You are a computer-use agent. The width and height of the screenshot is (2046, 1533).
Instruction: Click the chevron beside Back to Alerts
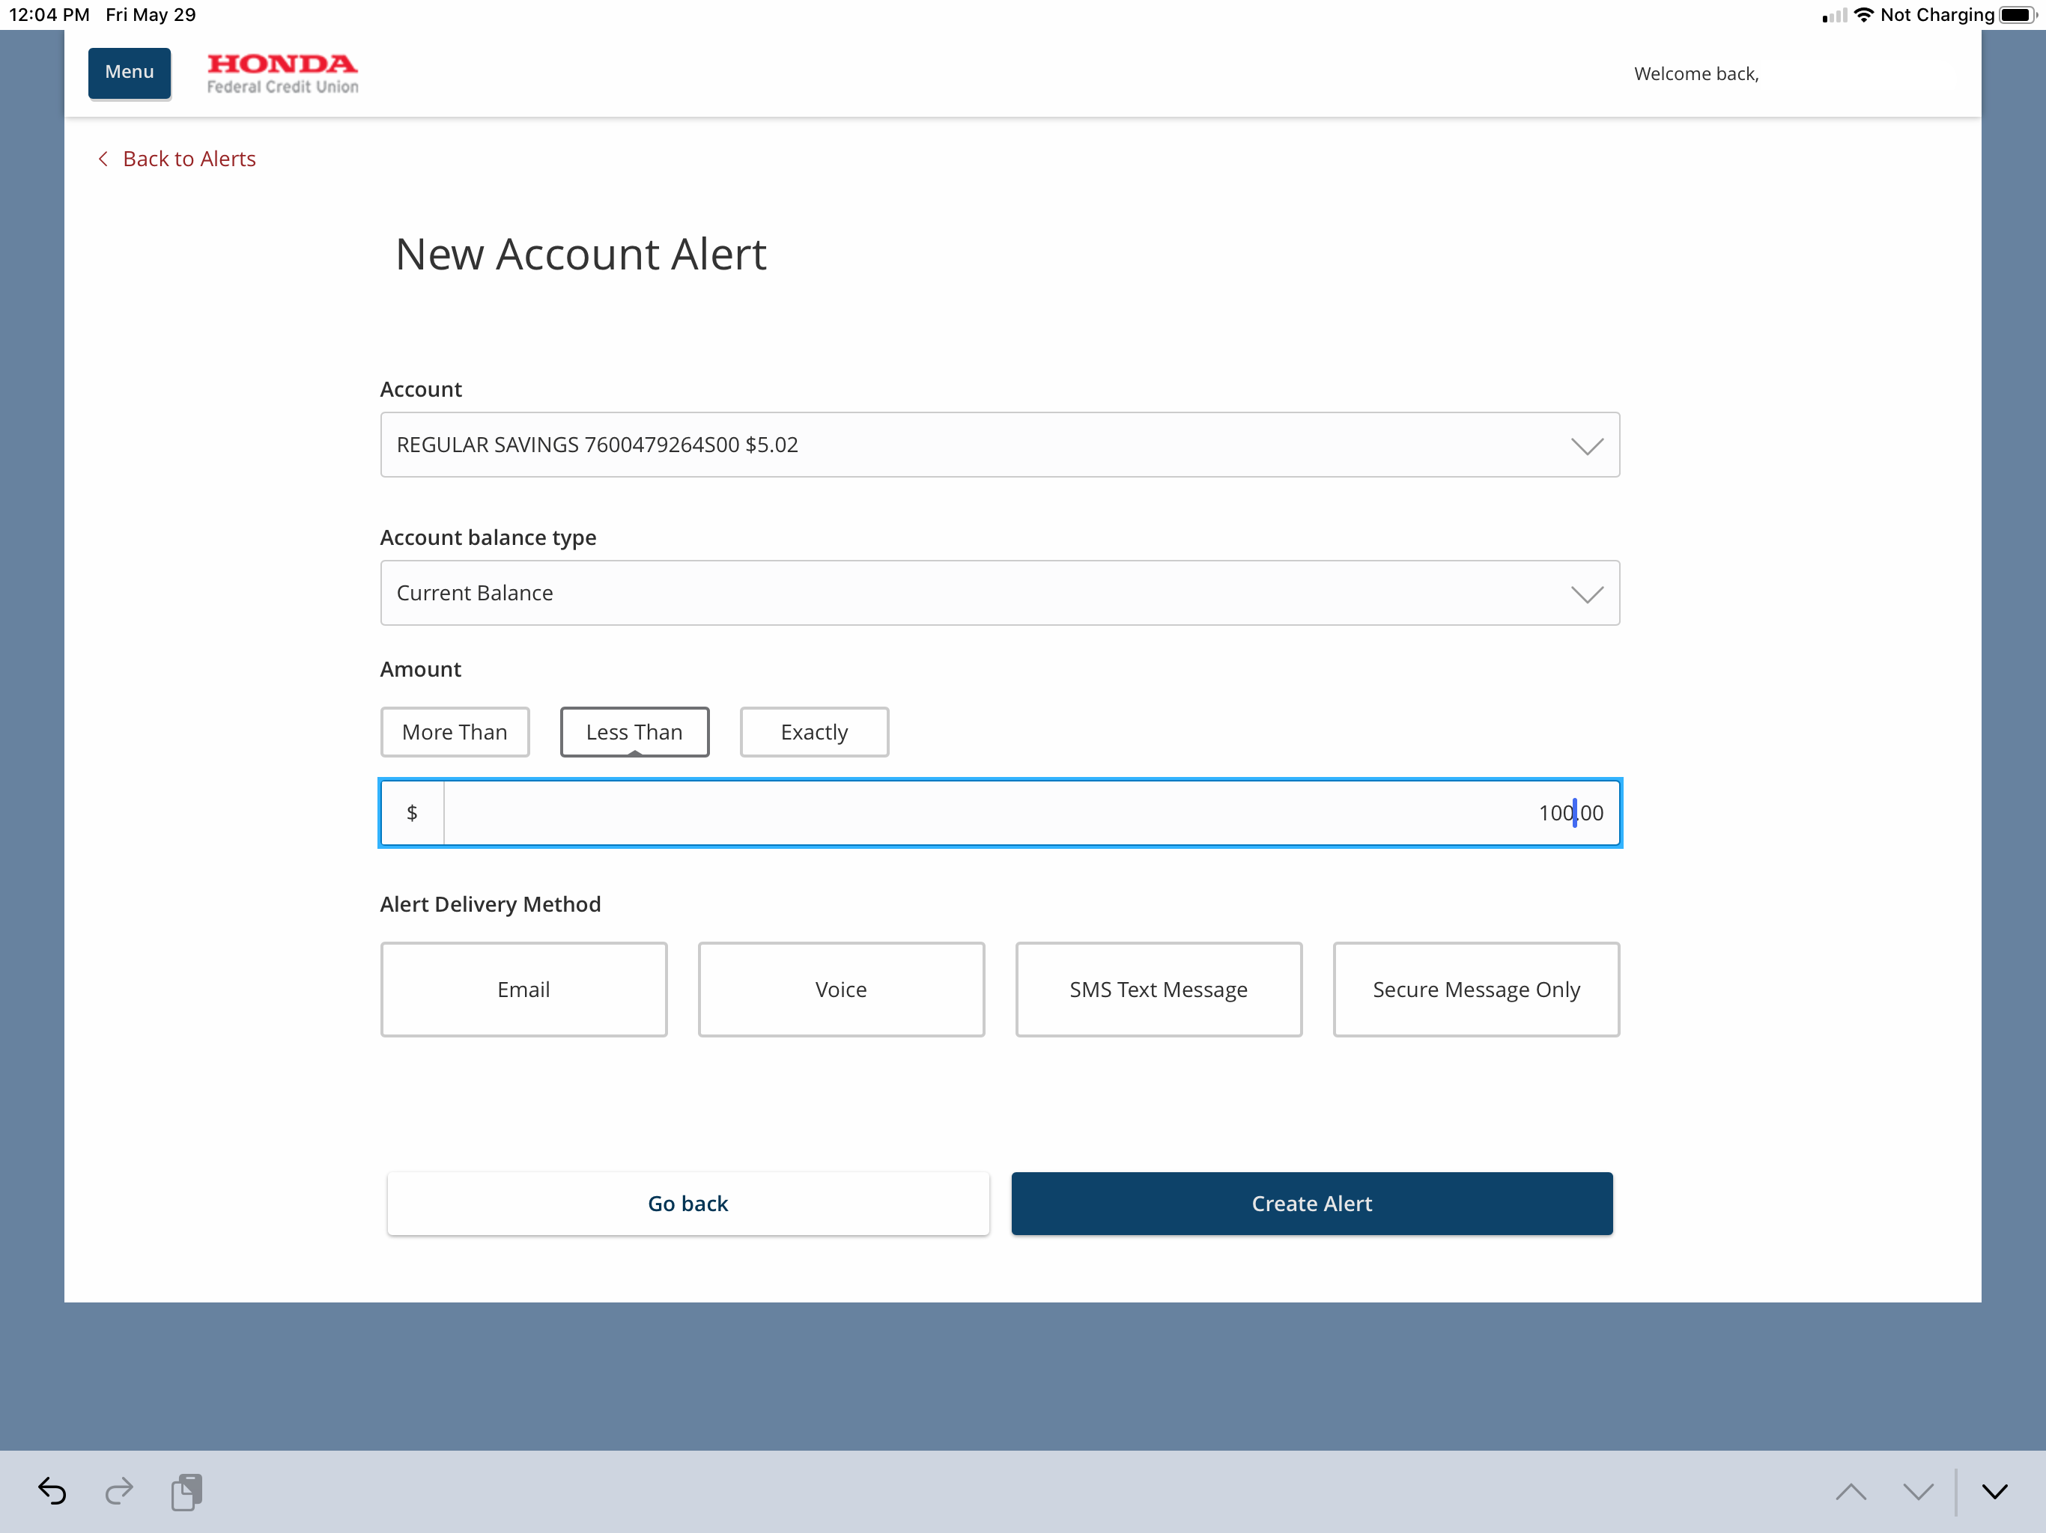(103, 159)
